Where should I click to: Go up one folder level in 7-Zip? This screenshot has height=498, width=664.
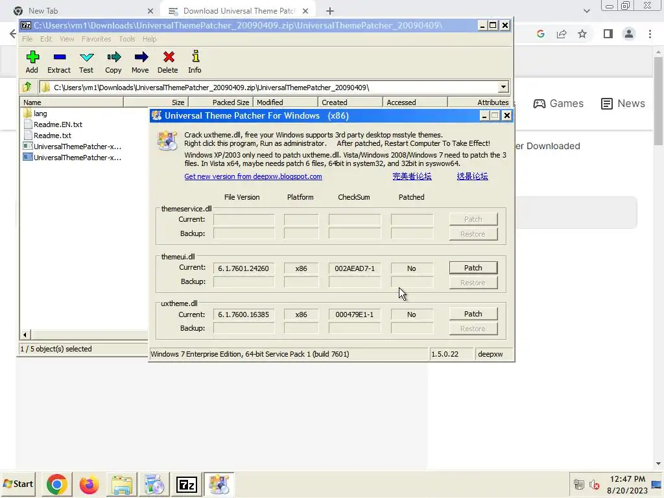click(27, 88)
